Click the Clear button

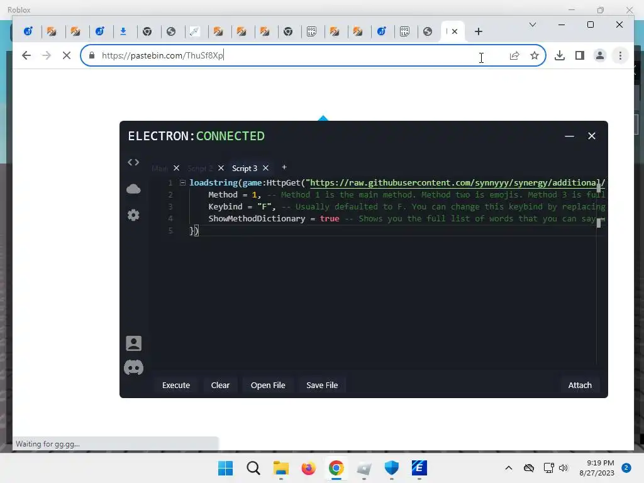[220, 386]
